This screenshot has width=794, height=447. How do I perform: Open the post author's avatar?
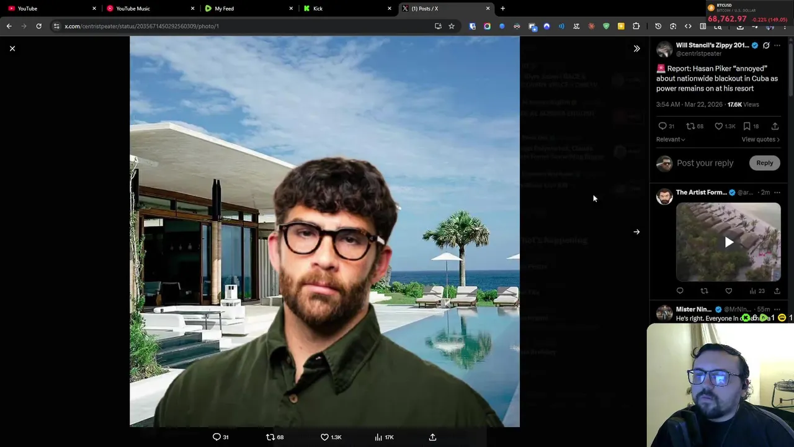(664, 49)
